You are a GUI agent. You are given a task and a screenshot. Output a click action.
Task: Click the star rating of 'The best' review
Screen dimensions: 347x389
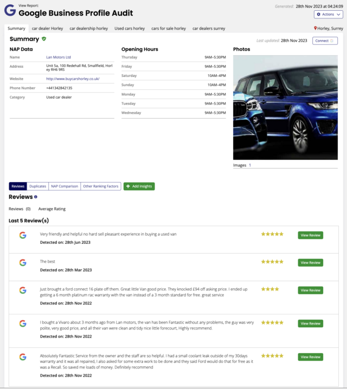click(272, 262)
